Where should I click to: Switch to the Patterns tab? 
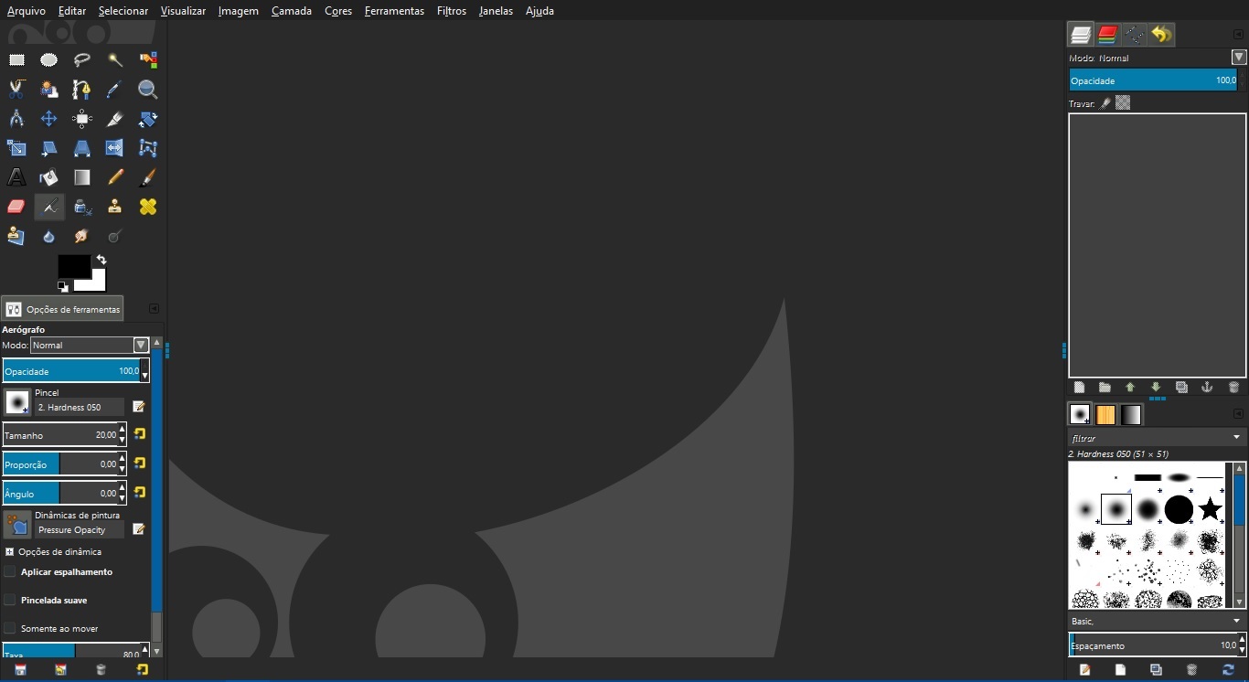(1105, 415)
